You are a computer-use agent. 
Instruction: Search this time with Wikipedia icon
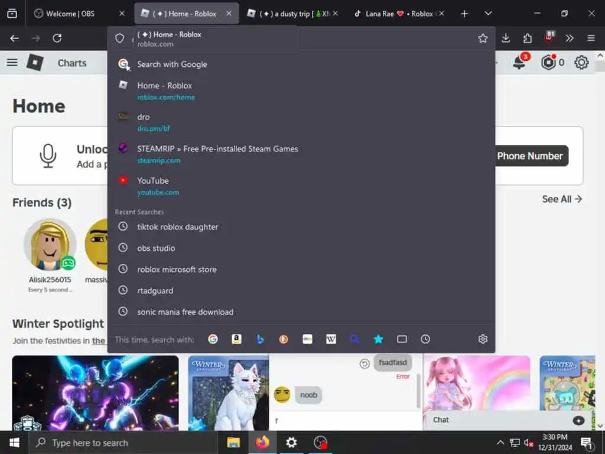click(x=331, y=339)
